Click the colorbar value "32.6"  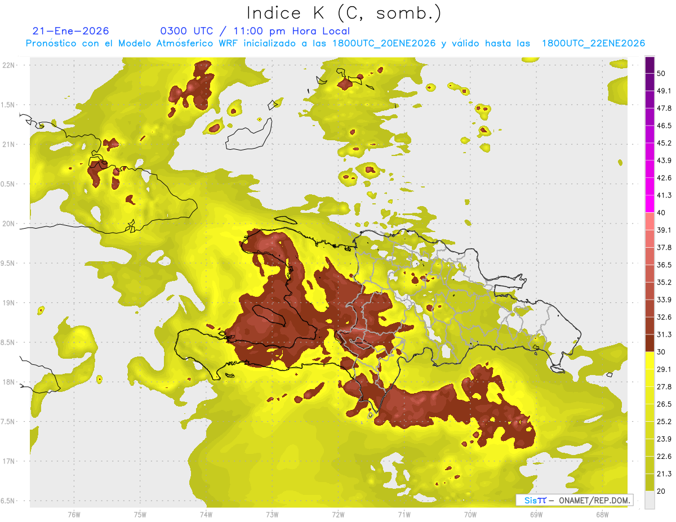[x=665, y=317]
